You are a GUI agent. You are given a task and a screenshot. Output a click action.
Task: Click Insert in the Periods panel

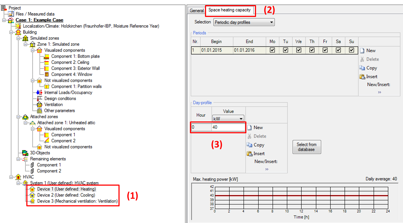coord(368,77)
